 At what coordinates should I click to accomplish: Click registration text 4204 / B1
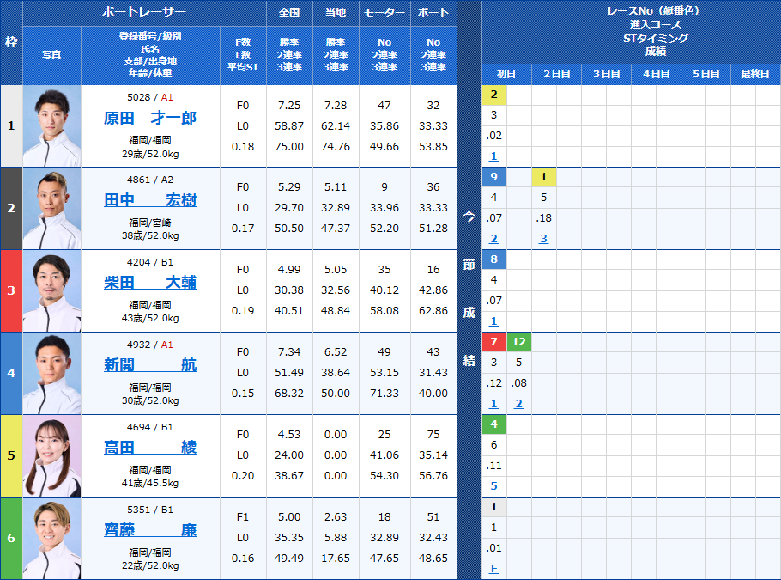click(x=150, y=262)
